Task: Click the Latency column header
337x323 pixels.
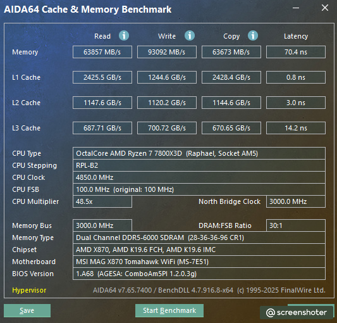Action: [296, 36]
